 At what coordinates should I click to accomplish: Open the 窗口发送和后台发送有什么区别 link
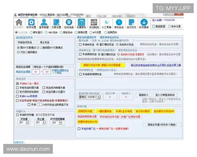coord(156,65)
